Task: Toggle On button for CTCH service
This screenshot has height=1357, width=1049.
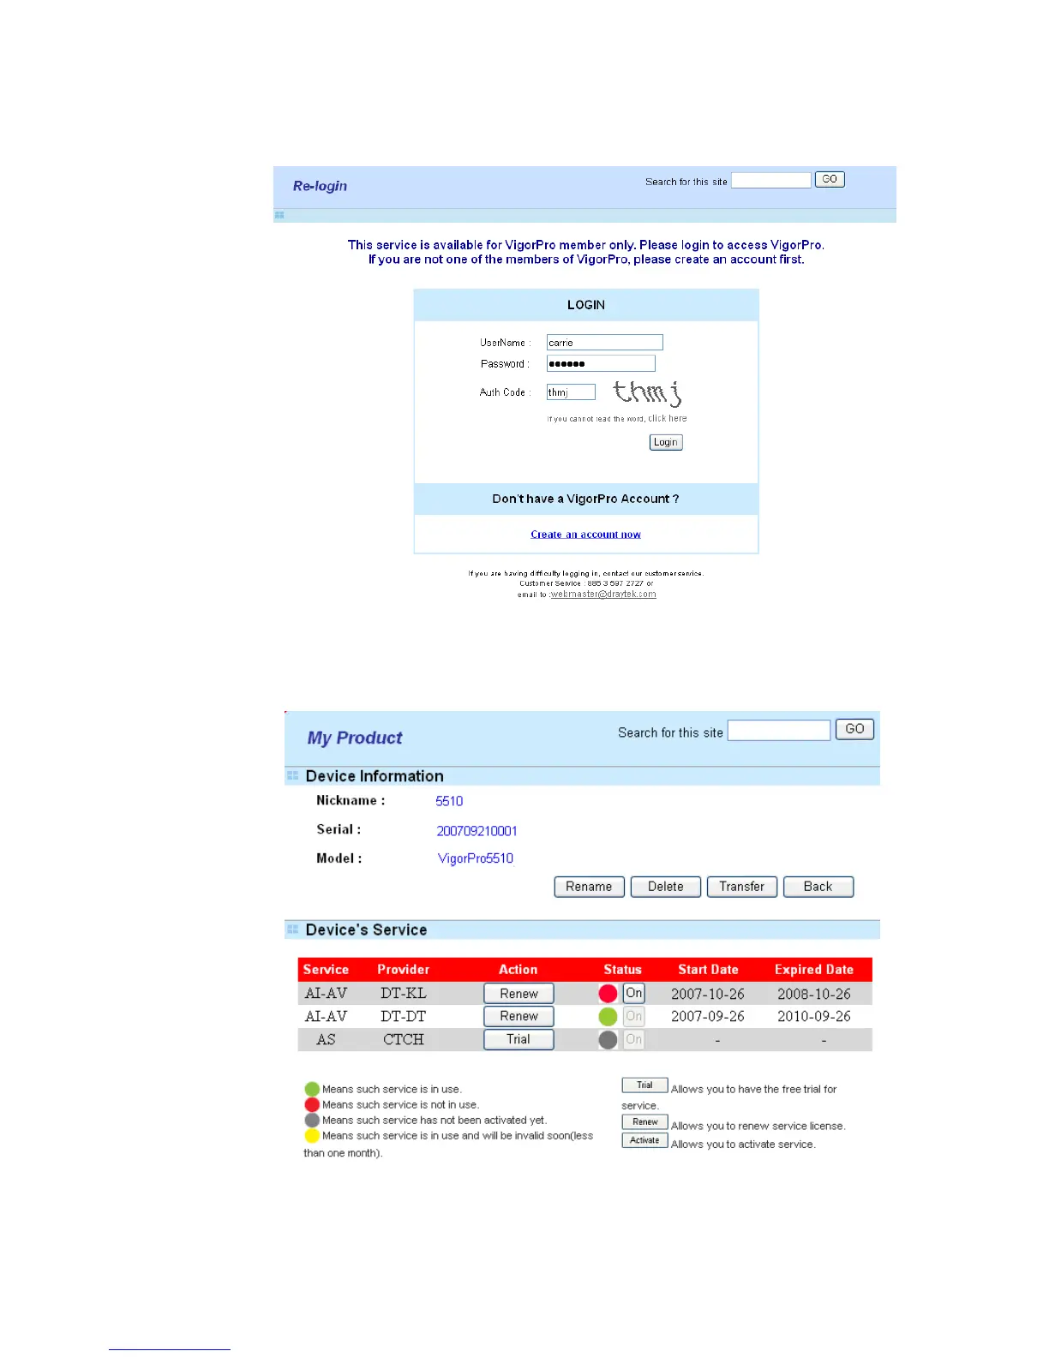Action: point(633,1039)
